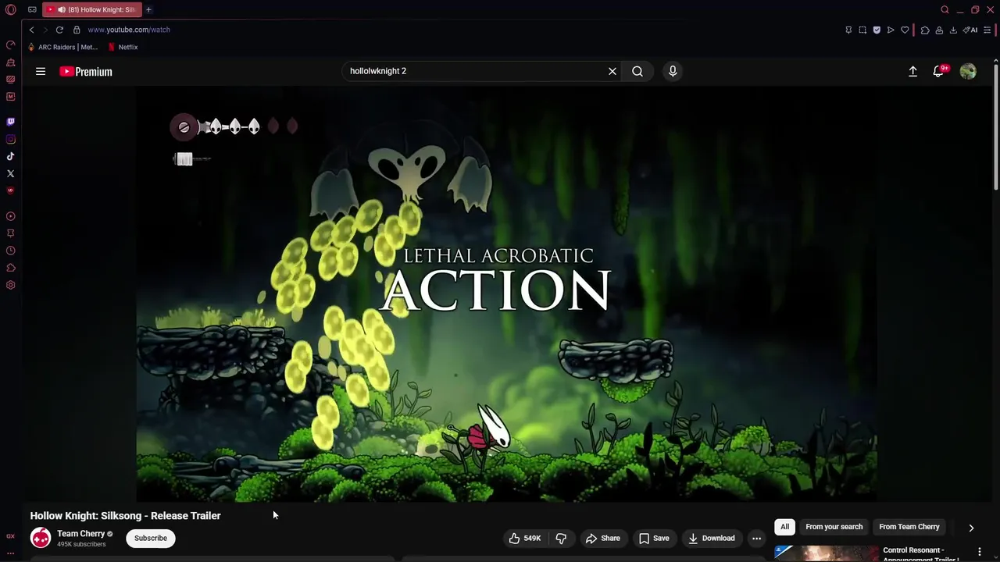The height and width of the screenshot is (562, 1000).
Task: Open a new browser tab
Action: click(x=148, y=9)
